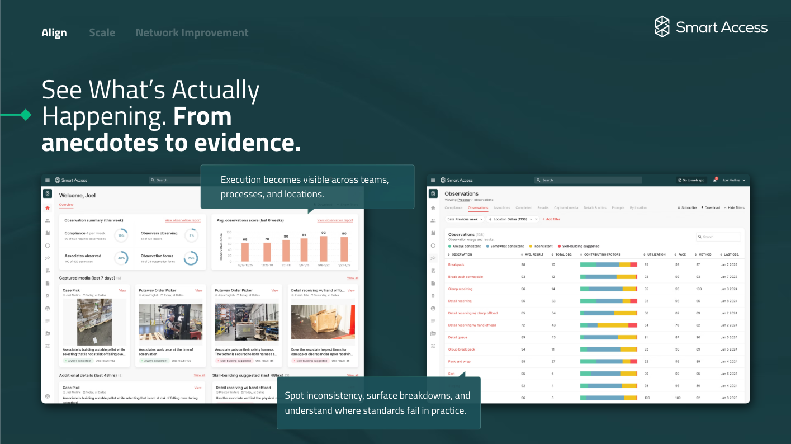Image resolution: width=791 pixels, height=444 pixels.
Task: Open the document icon in the Observations window sidebar
Action: click(433, 283)
